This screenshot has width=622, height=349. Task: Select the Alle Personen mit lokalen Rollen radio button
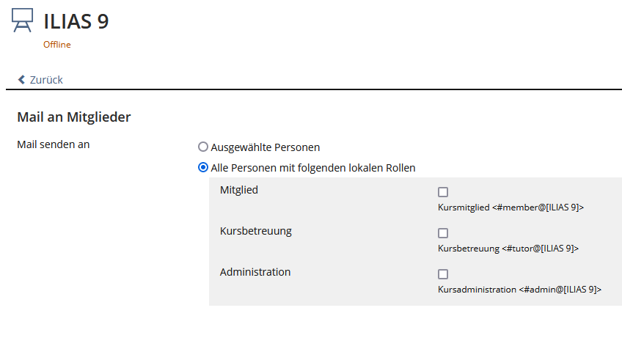click(x=203, y=167)
